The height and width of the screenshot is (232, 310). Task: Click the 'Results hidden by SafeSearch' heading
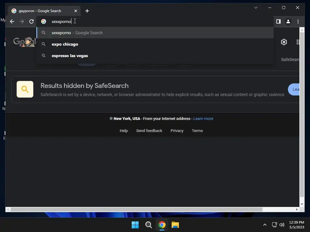(84, 85)
